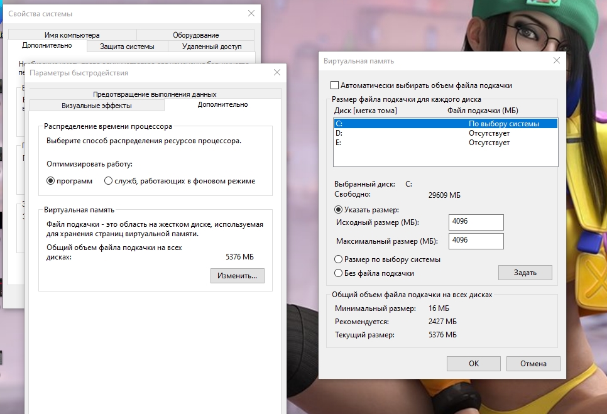
Task: Close the Свойства системы window
Action: tap(251, 13)
